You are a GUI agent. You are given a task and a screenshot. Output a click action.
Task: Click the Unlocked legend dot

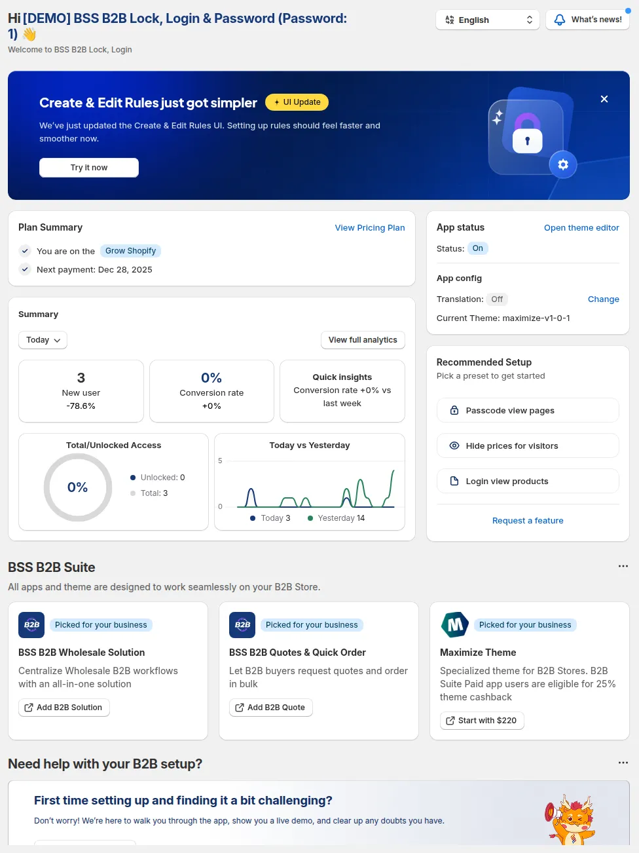[x=133, y=478]
